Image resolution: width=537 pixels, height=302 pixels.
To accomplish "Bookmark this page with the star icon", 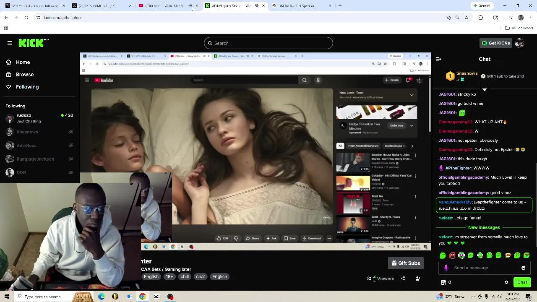I will pyautogui.click(x=466, y=18).
